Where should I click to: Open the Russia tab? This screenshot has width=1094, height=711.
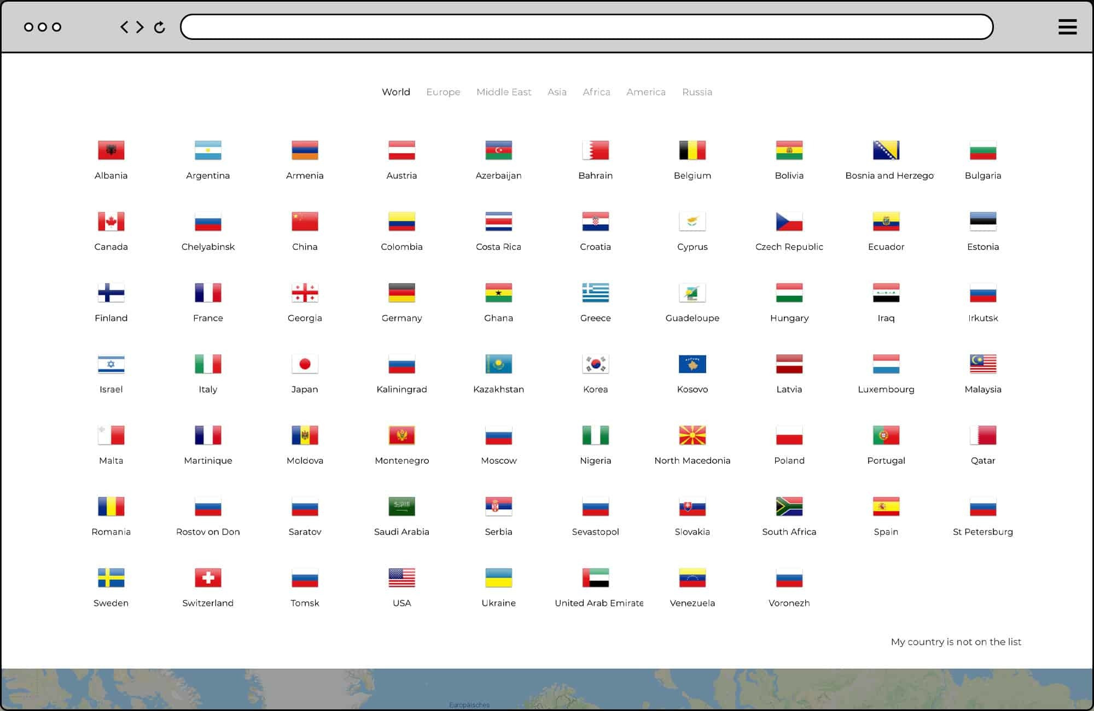click(697, 92)
